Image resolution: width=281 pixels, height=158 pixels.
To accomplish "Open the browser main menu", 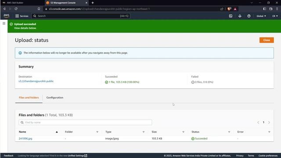I will coord(277,9).
